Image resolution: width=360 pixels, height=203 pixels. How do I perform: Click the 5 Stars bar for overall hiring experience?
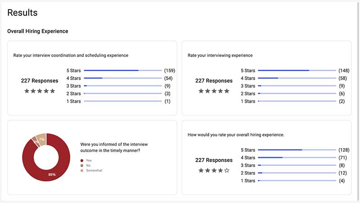297,150
